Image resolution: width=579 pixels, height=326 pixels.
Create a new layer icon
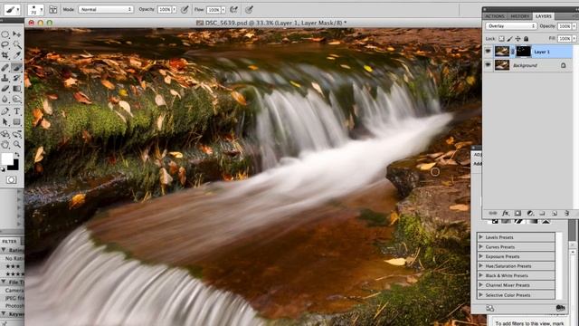coord(555,214)
